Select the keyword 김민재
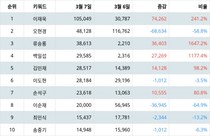Image resolution: width=210 pixels, height=136 pixels. 40,68
